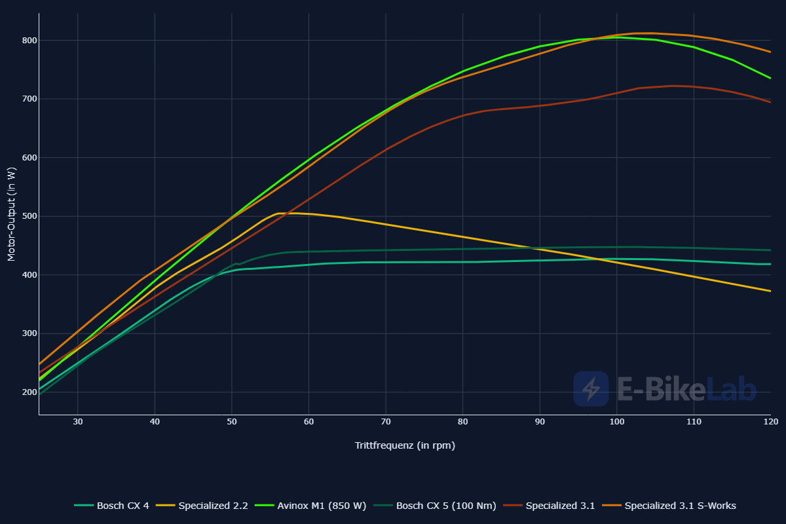
Task: Click the E-BikeLab lightning bolt logo icon
Action: [x=591, y=388]
